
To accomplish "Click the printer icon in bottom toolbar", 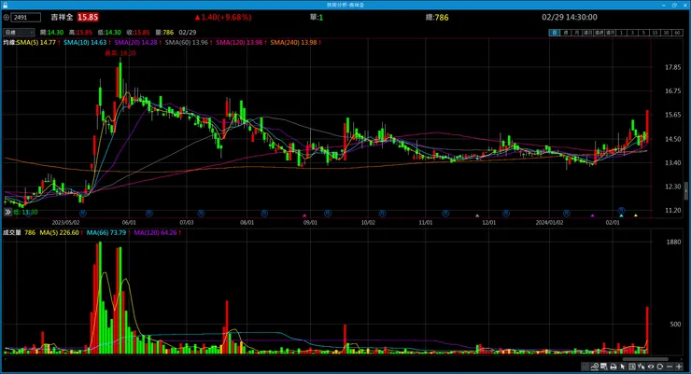I will (613, 367).
